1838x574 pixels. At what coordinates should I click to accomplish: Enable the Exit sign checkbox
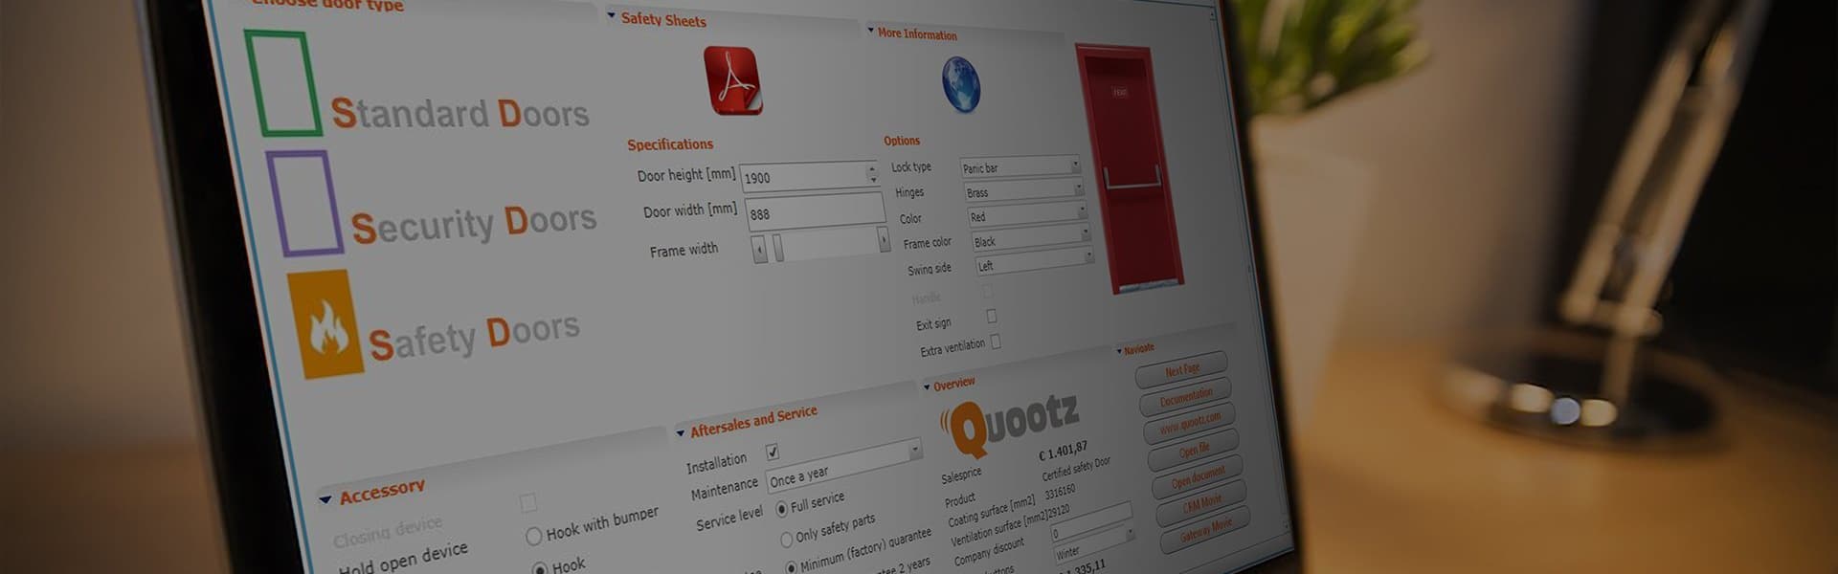pyautogui.click(x=992, y=317)
